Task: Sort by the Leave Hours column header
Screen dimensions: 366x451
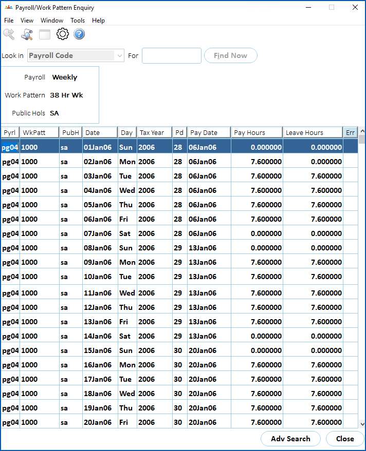Action: [x=313, y=132]
